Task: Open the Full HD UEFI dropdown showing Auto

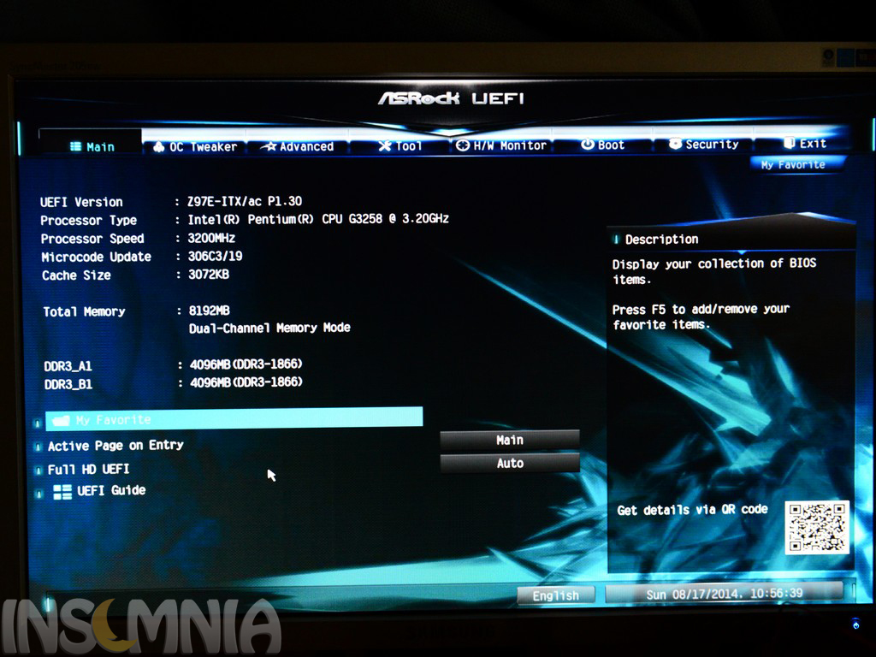Action: point(510,463)
